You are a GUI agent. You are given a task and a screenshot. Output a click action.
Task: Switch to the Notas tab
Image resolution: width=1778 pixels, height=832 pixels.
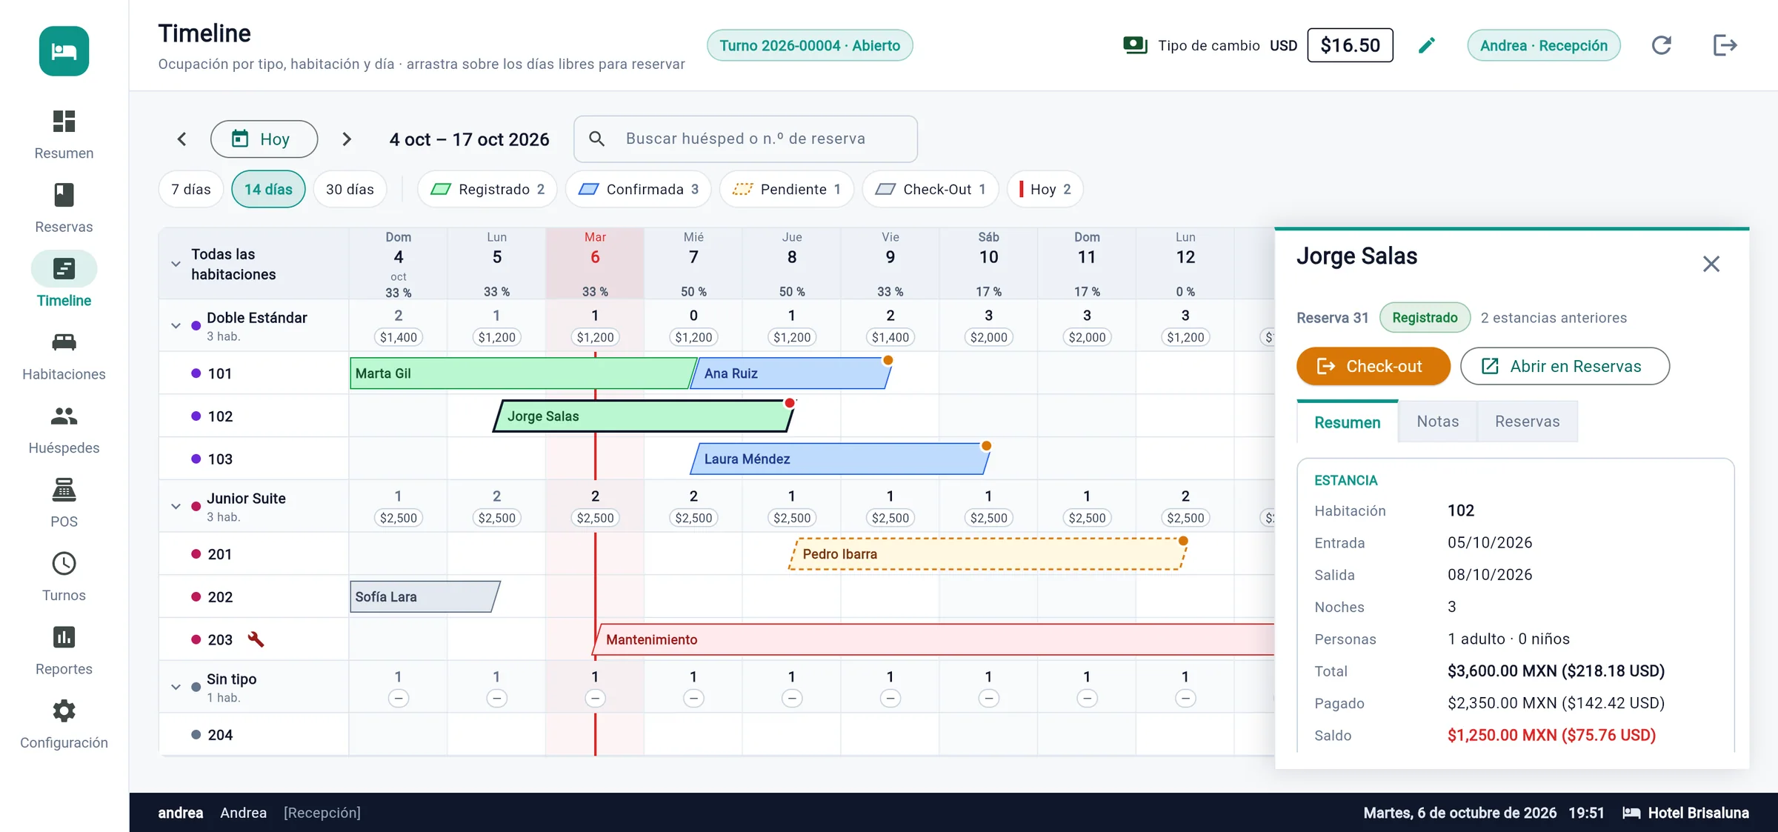1437,422
